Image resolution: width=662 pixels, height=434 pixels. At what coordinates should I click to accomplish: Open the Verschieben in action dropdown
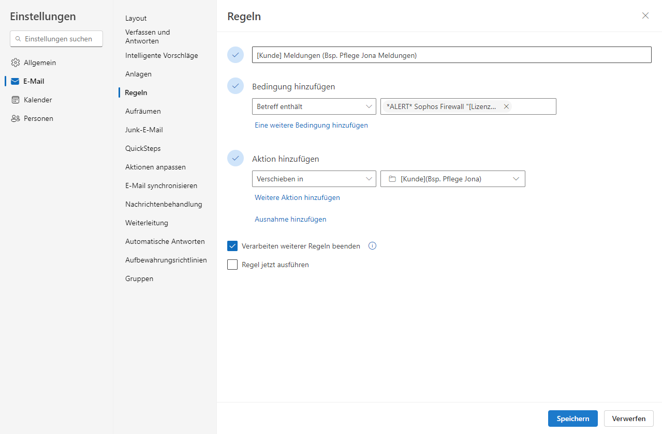(x=314, y=179)
